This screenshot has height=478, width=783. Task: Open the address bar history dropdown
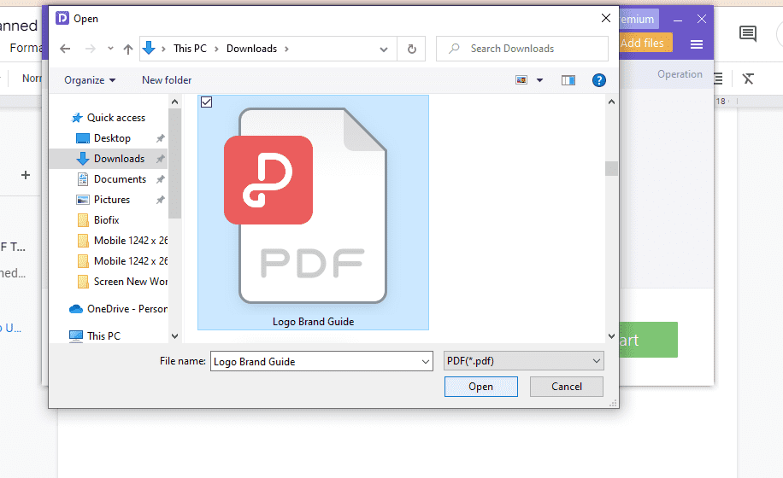[384, 50]
